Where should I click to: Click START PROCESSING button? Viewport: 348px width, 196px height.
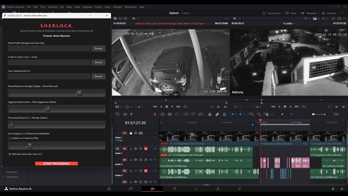[x=56, y=164]
